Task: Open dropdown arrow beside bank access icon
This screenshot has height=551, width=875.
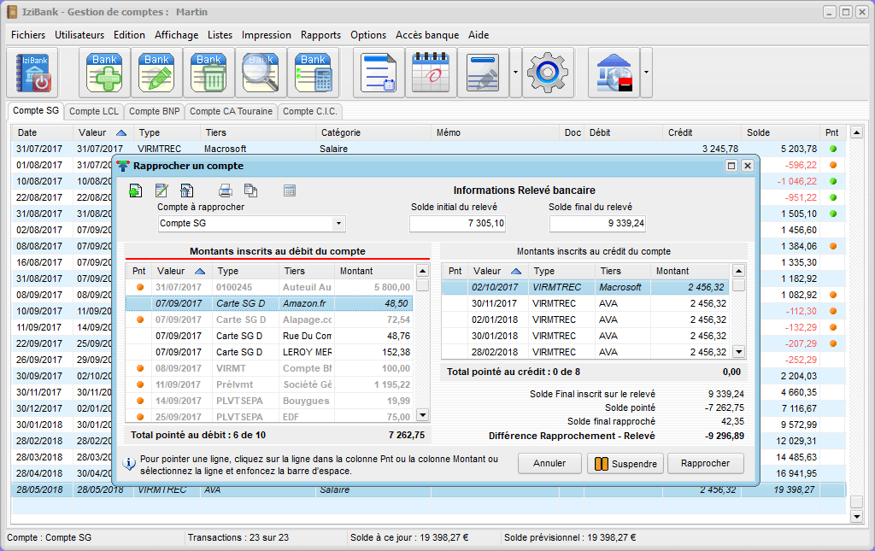Action: click(647, 73)
